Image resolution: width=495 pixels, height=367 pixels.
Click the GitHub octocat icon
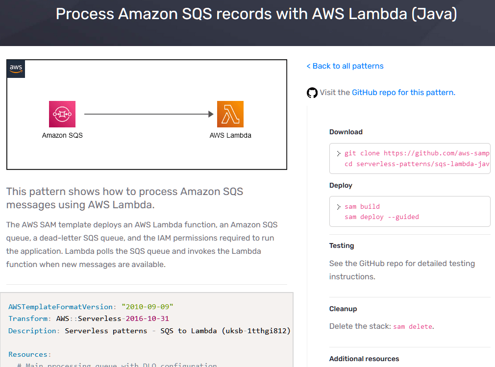click(x=312, y=93)
